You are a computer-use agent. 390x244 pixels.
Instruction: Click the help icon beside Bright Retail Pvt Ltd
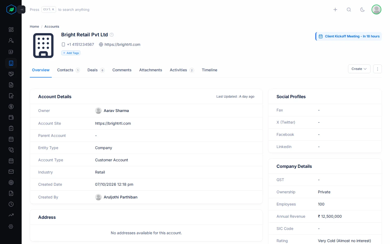click(112, 35)
